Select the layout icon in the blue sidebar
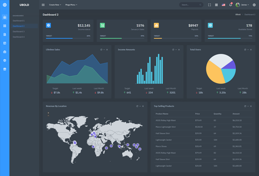The height and width of the screenshot is (176, 259). [5, 43]
